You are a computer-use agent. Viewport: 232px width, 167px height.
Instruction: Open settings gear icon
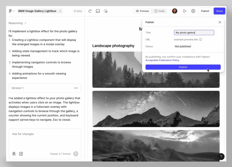[x=193, y=11]
